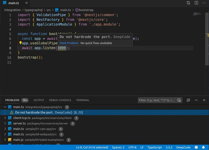Screen dimensions: 209x150
Task: Split the editor to the right
Action: (196, 3)
